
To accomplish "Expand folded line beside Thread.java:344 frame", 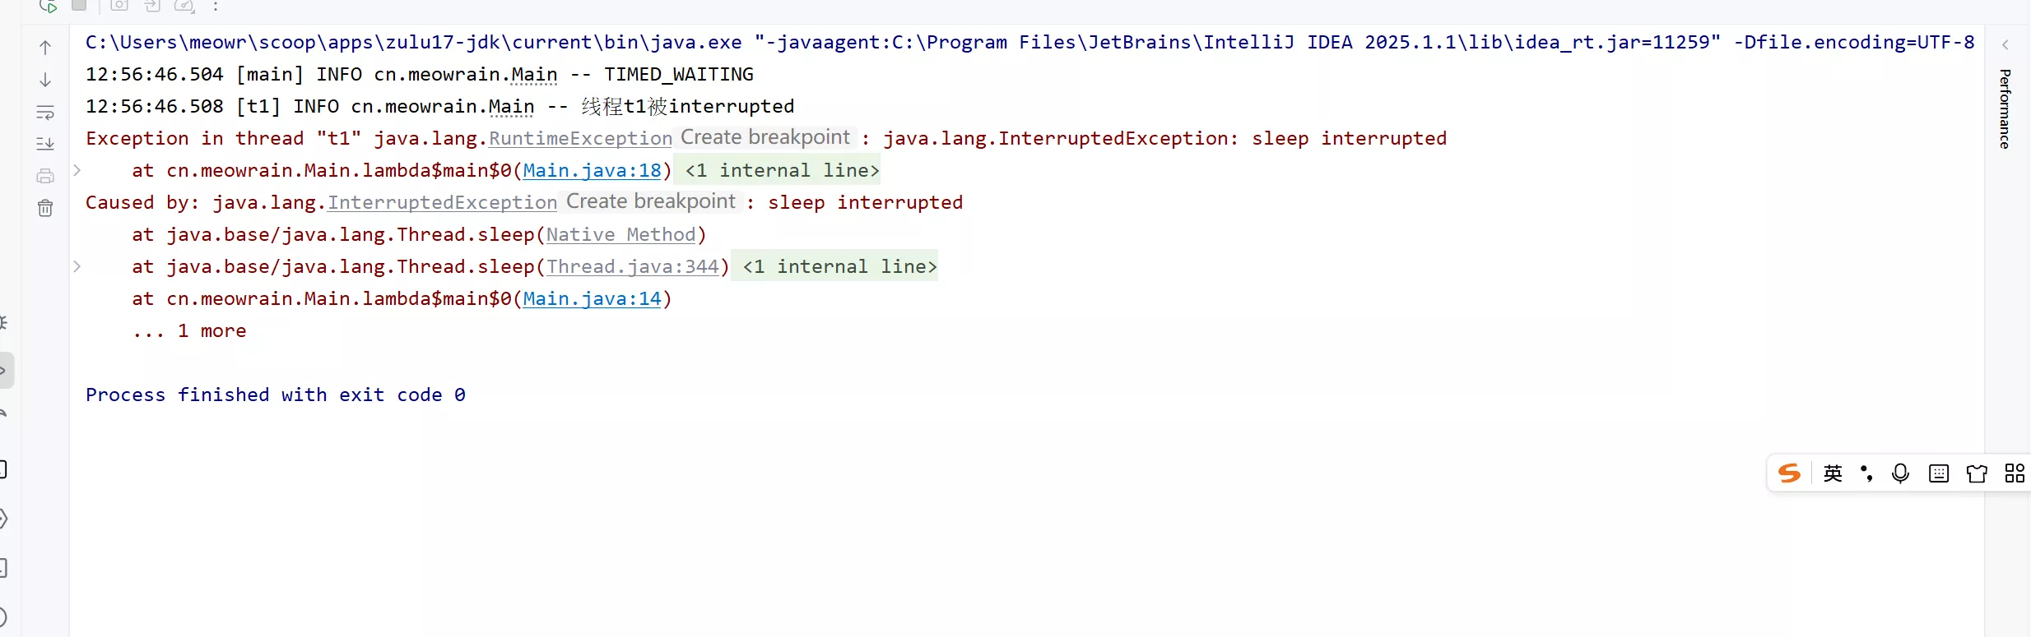I will pos(77,266).
